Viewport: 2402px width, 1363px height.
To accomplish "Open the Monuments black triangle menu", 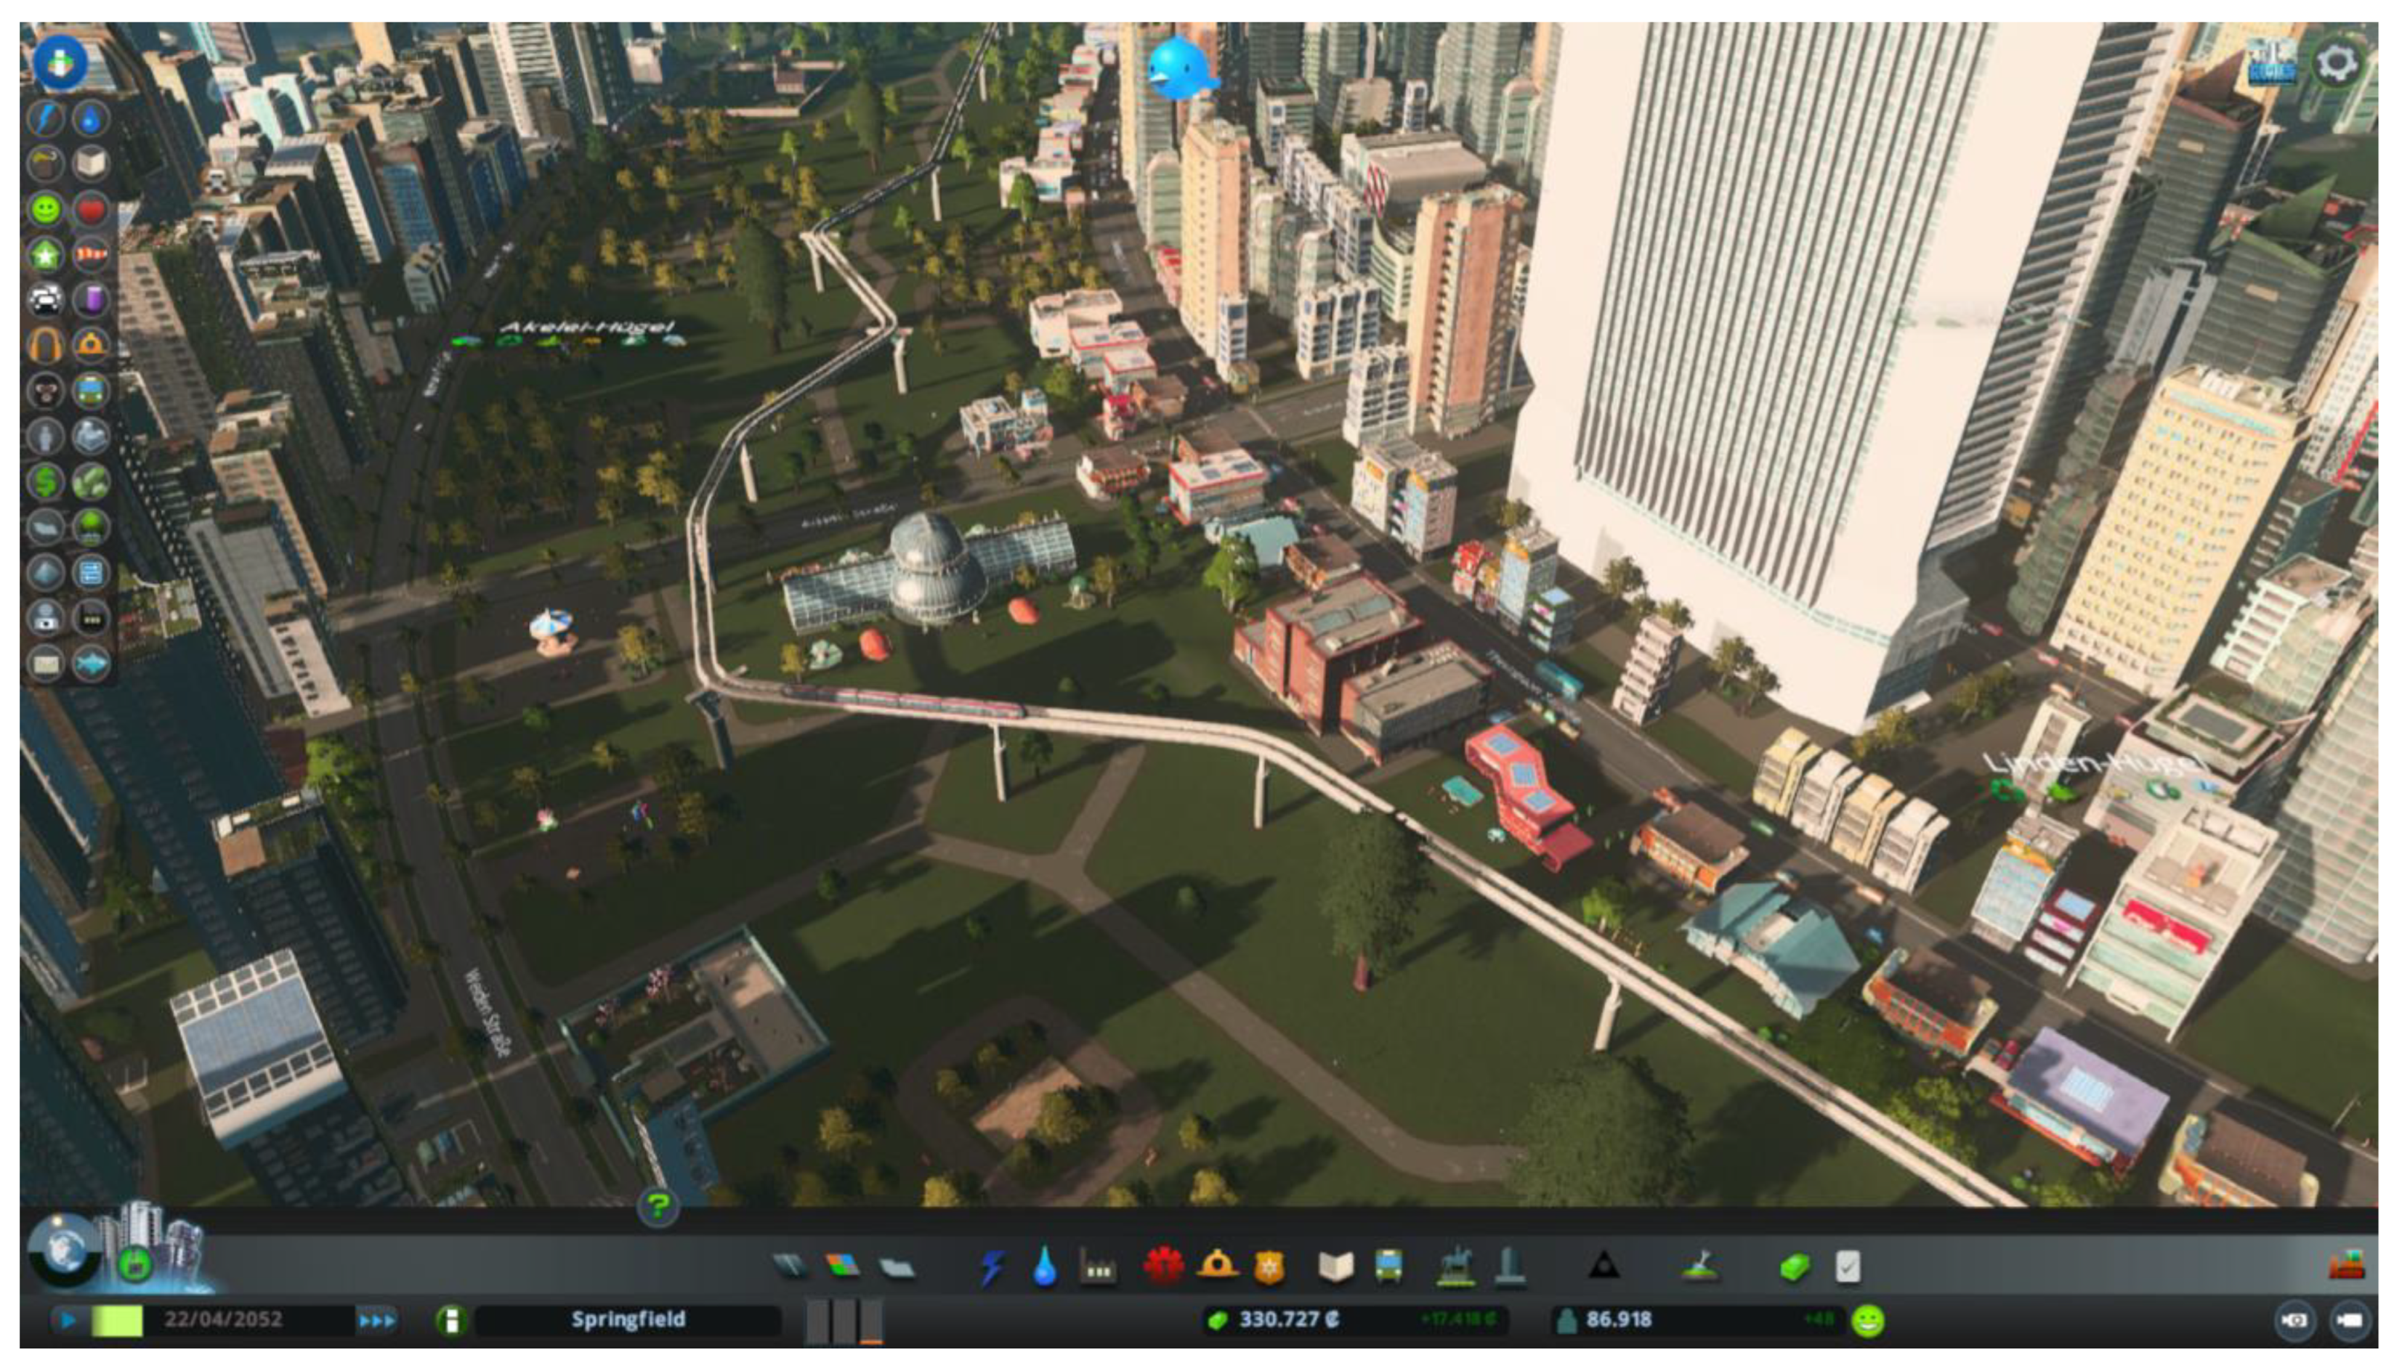I will (1604, 1266).
